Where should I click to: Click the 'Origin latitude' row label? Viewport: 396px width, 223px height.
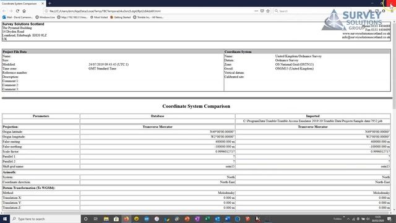click(12, 132)
